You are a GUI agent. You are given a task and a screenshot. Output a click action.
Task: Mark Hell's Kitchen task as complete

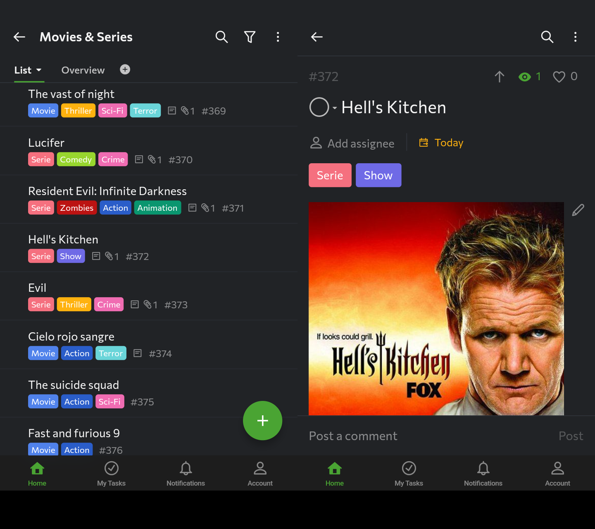coord(319,107)
